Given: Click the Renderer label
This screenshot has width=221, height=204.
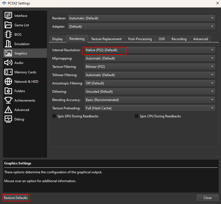Looking at the screenshot, I should coord(59,18).
